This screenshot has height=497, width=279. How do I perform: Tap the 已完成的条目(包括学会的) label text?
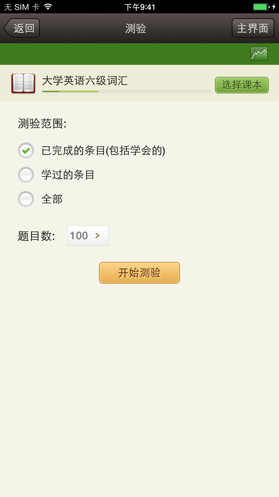click(x=103, y=151)
